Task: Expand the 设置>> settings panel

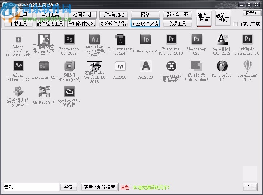Action: (252, 13)
